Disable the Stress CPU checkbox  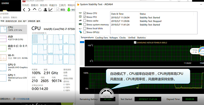[85, 13]
